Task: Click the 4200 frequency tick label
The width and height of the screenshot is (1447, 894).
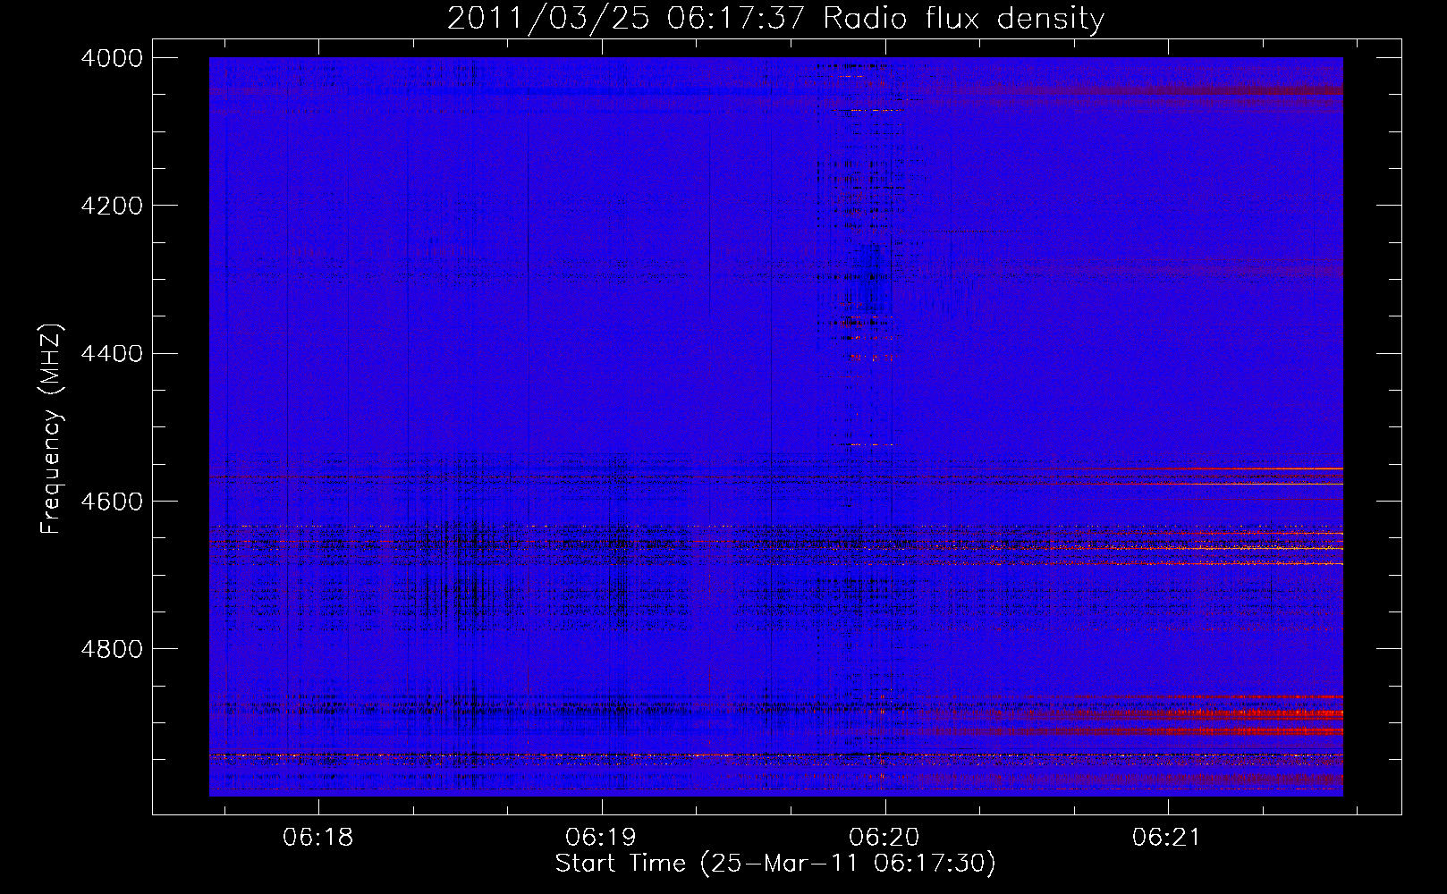Action: click(112, 206)
